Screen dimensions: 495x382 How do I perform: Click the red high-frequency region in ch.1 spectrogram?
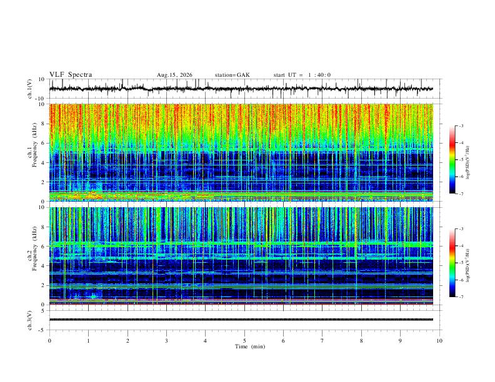tap(241, 118)
